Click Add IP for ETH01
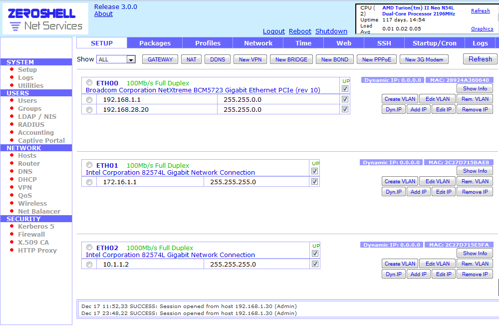This screenshot has height=328, width=499. pyautogui.click(x=419, y=192)
